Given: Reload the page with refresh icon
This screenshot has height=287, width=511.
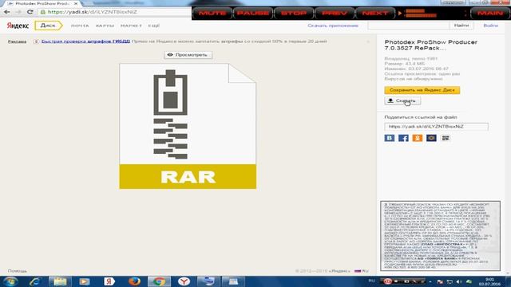Looking at the screenshot, I should click(30, 12).
